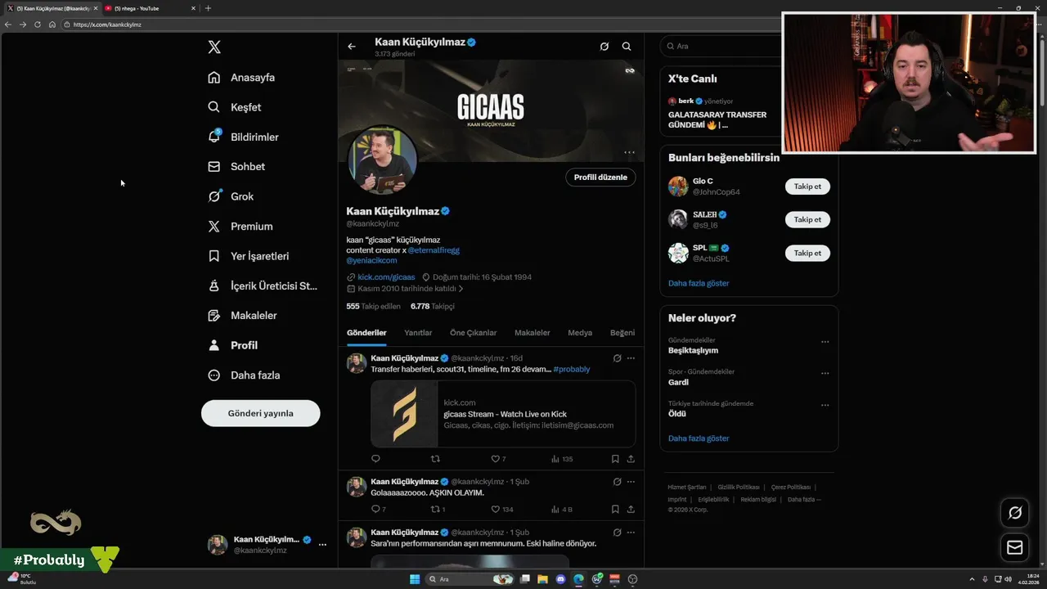Click the Makaleler article icon
Screen dimensions: 1047x589
tap(214, 316)
